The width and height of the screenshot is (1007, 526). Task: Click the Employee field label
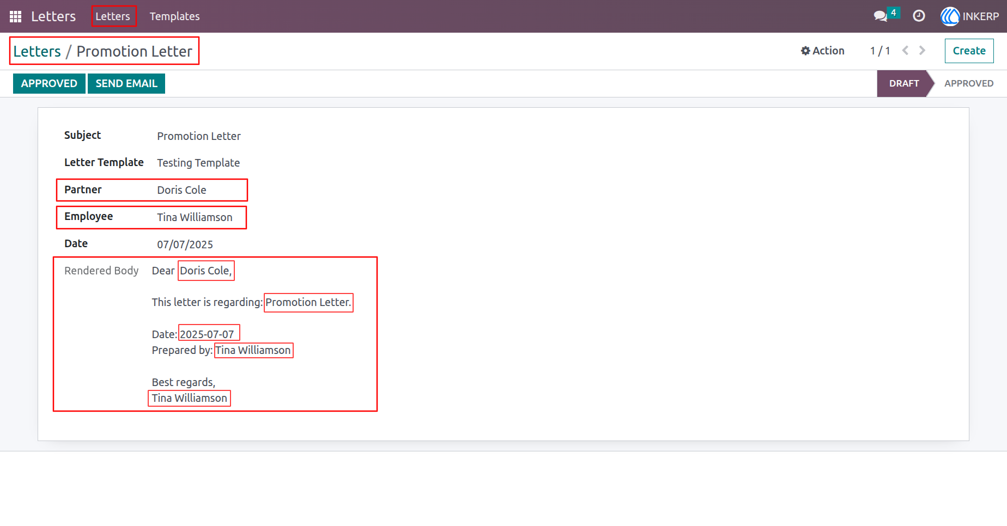88,216
